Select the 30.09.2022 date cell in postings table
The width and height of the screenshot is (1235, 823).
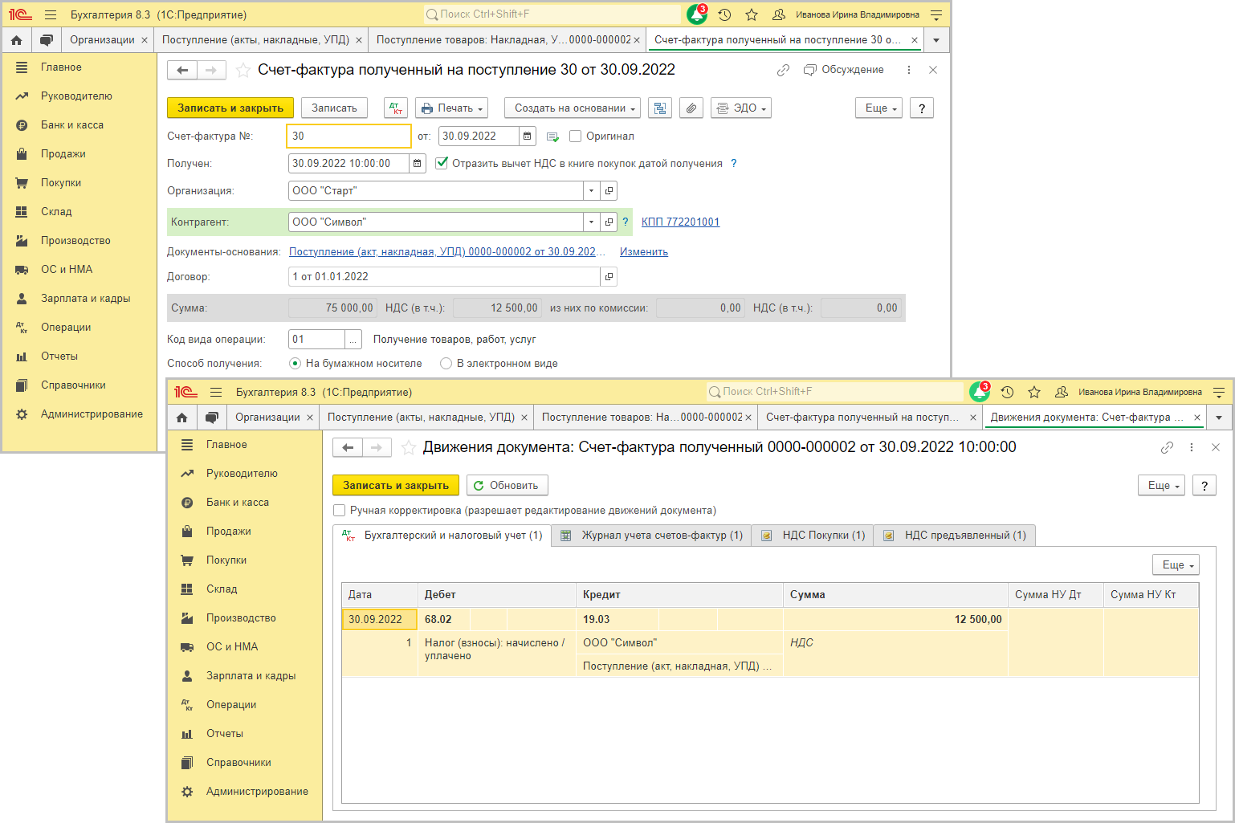(379, 620)
